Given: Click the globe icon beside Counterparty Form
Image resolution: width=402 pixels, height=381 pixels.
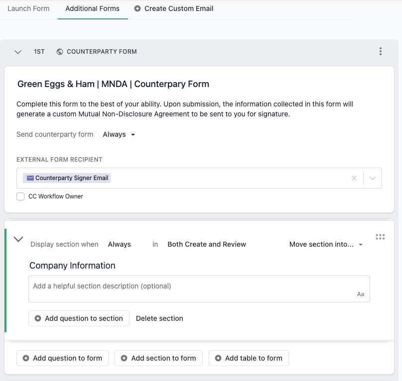Looking at the screenshot, I should pos(60,52).
